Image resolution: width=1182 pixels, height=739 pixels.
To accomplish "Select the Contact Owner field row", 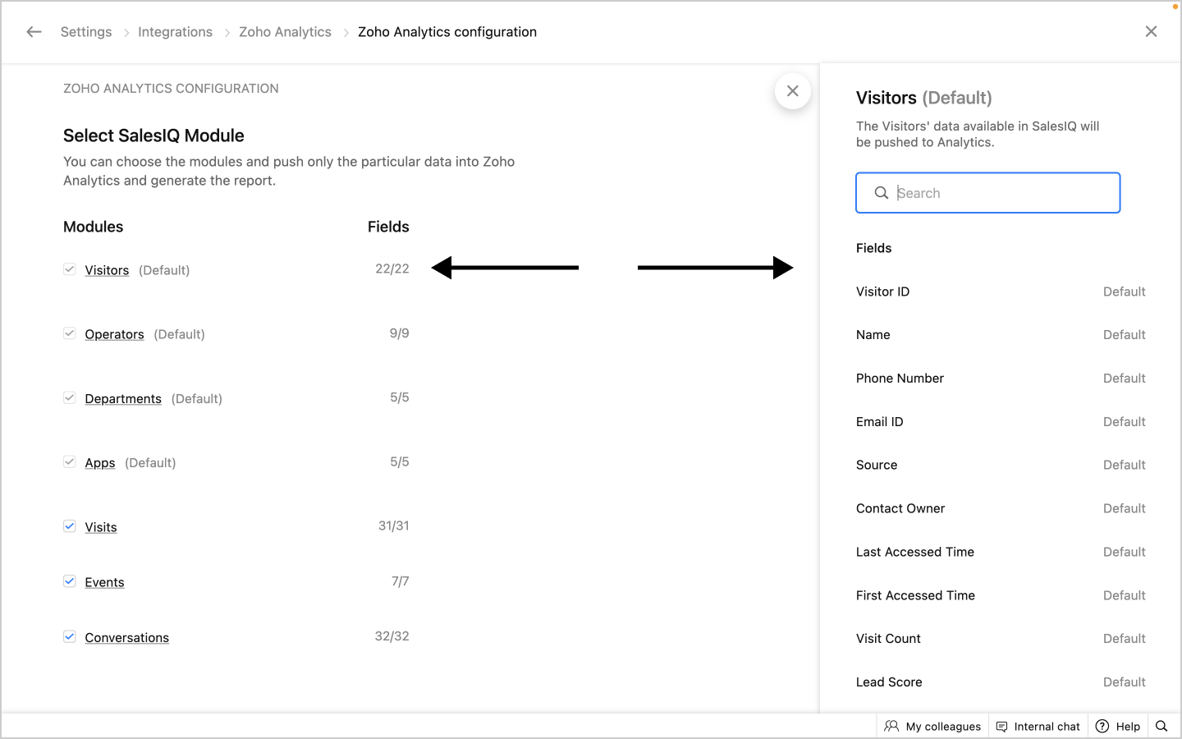I will coord(1001,508).
